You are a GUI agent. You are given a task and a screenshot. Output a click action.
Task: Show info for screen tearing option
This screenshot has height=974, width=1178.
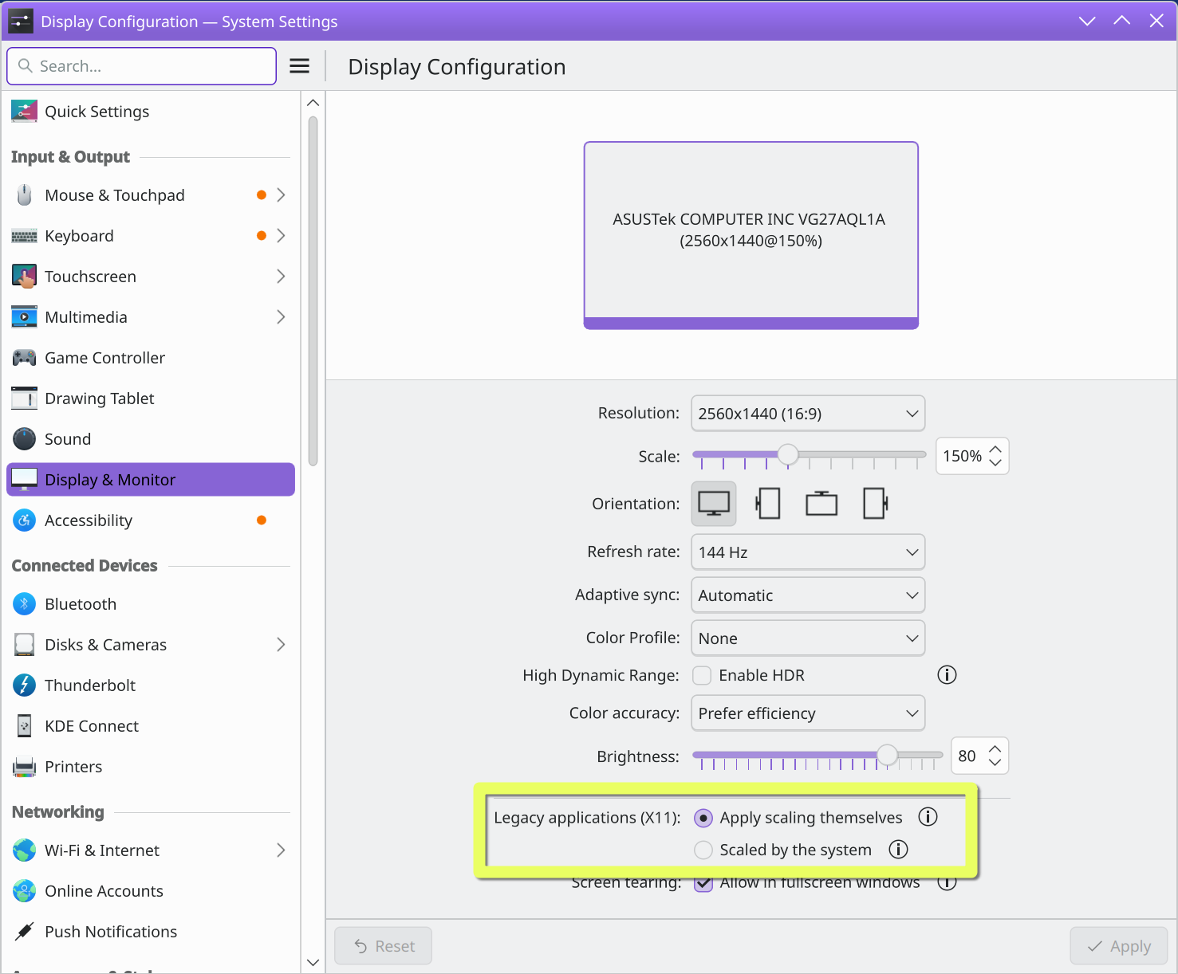point(947,882)
